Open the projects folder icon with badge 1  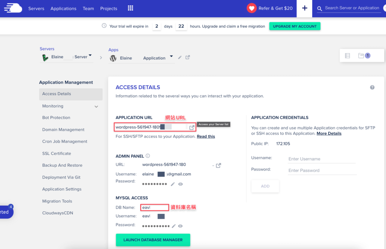pos(364,55)
